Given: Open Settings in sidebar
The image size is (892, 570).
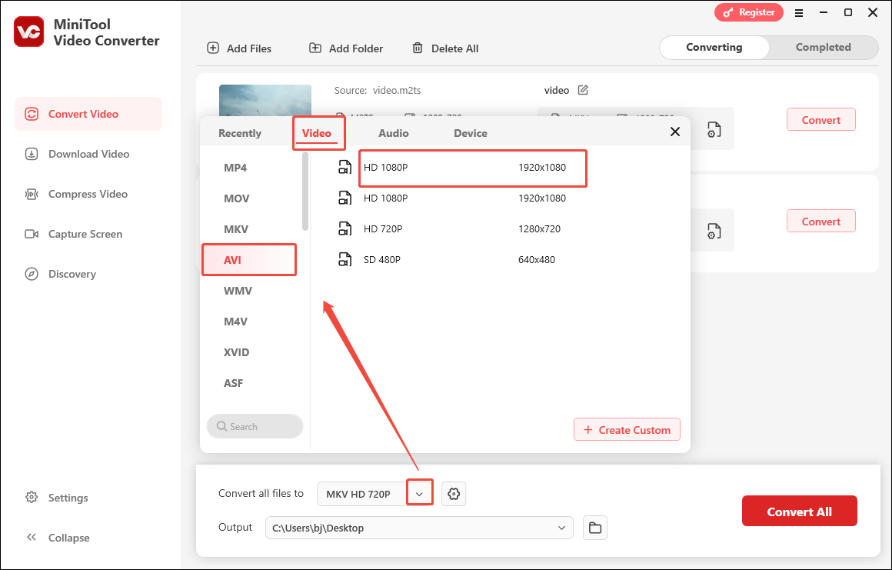Looking at the screenshot, I should coord(57,498).
